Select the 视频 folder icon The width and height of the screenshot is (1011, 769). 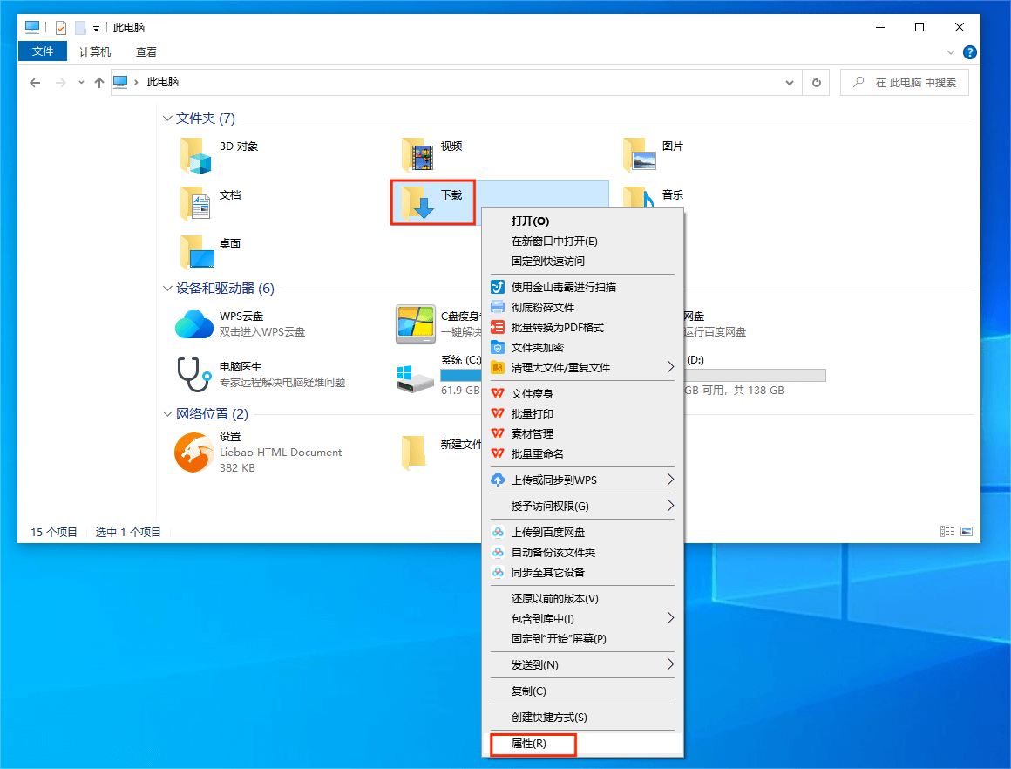coord(416,153)
